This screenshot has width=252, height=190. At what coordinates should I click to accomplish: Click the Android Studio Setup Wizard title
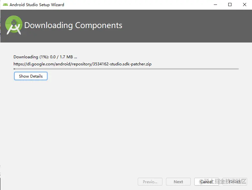[37, 5]
